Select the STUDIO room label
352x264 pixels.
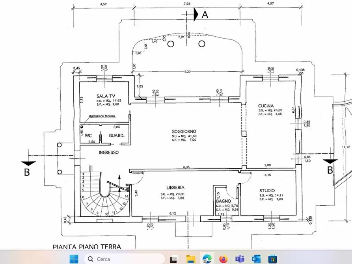(267, 190)
